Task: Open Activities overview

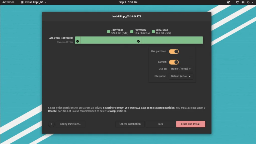Action: tap(8, 2)
